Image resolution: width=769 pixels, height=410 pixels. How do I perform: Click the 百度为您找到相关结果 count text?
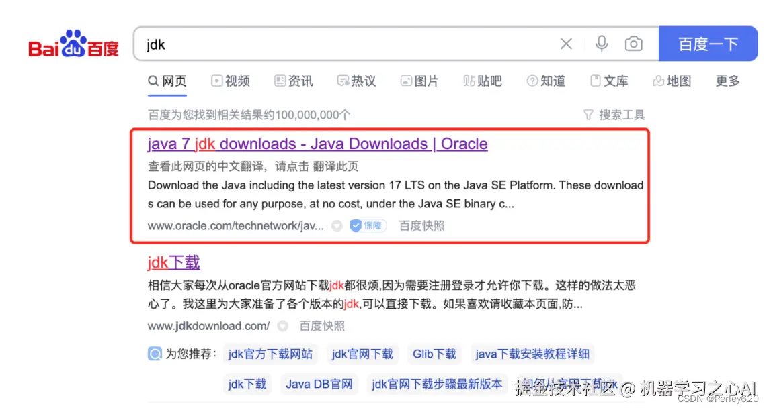[x=249, y=115]
